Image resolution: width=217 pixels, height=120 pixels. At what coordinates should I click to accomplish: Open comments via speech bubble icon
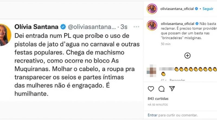(x=161, y=89)
